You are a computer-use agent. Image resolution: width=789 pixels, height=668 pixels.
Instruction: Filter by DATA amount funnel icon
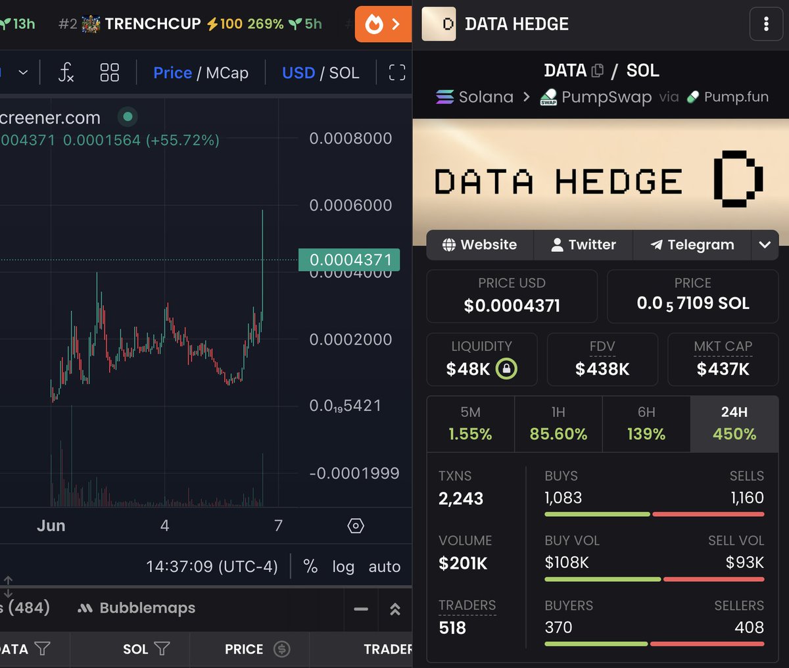click(42, 649)
